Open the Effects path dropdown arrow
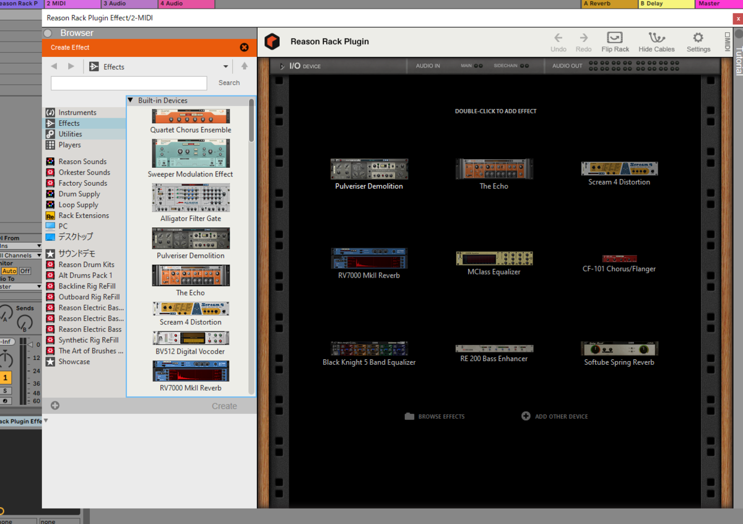This screenshot has height=524, width=743. pyautogui.click(x=225, y=67)
